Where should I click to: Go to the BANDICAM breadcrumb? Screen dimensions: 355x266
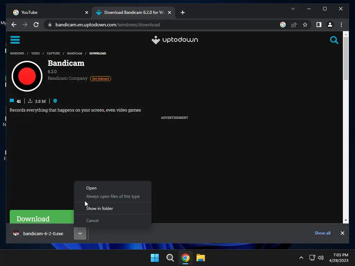pyautogui.click(x=75, y=53)
